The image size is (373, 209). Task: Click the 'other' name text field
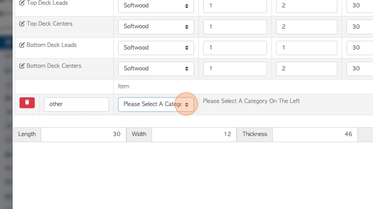click(x=76, y=104)
